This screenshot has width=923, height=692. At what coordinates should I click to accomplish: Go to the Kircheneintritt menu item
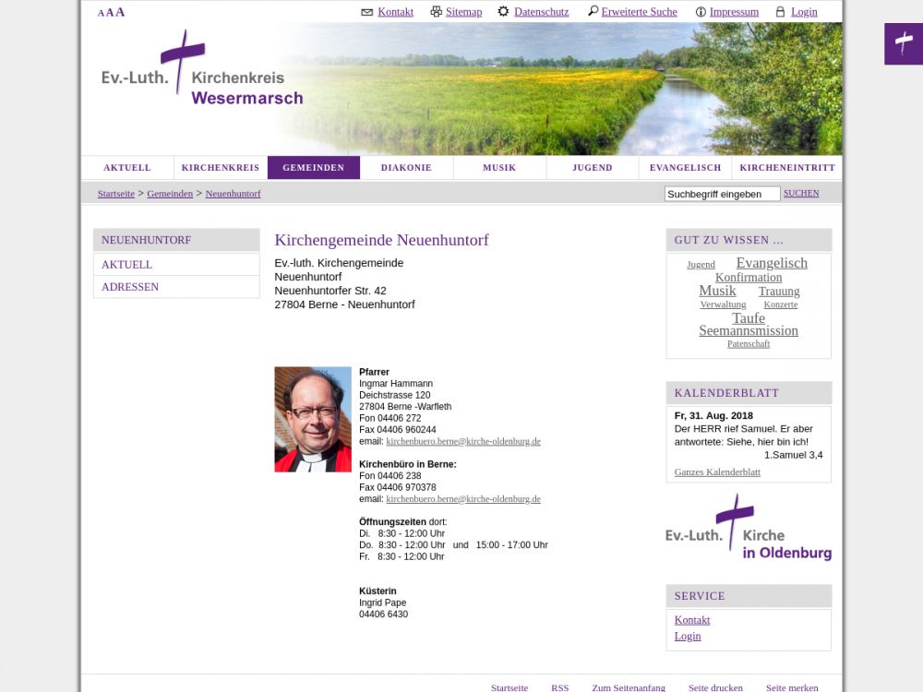(786, 168)
